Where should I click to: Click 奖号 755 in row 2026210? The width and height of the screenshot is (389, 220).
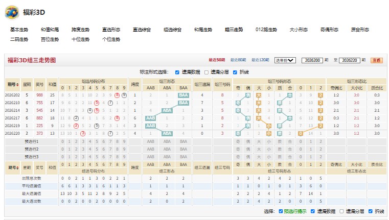(x=39, y=103)
